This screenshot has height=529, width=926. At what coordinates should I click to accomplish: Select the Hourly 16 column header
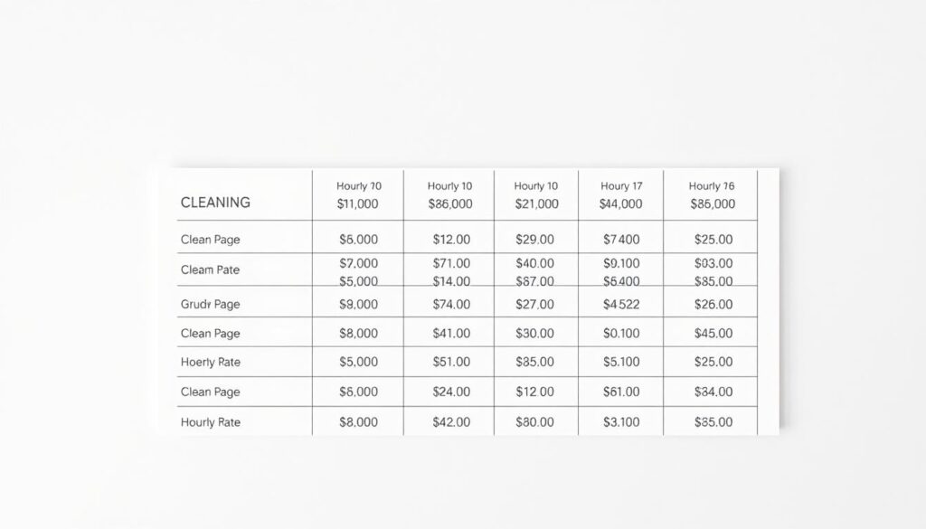click(x=712, y=185)
